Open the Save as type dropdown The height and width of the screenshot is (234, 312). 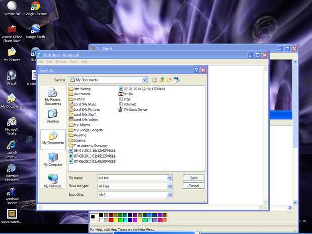point(169,186)
